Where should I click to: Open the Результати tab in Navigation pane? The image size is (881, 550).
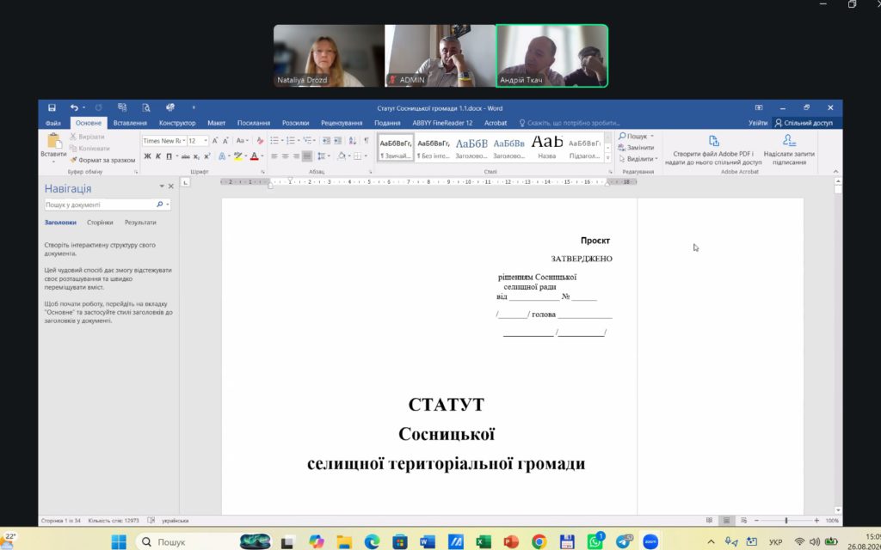pyautogui.click(x=140, y=223)
